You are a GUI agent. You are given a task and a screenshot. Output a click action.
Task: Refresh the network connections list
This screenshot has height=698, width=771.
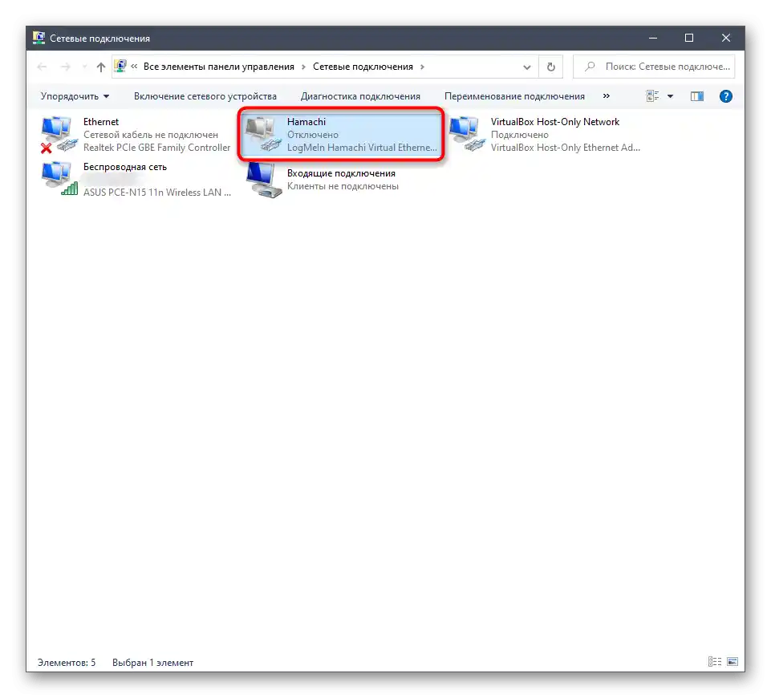pyautogui.click(x=550, y=67)
